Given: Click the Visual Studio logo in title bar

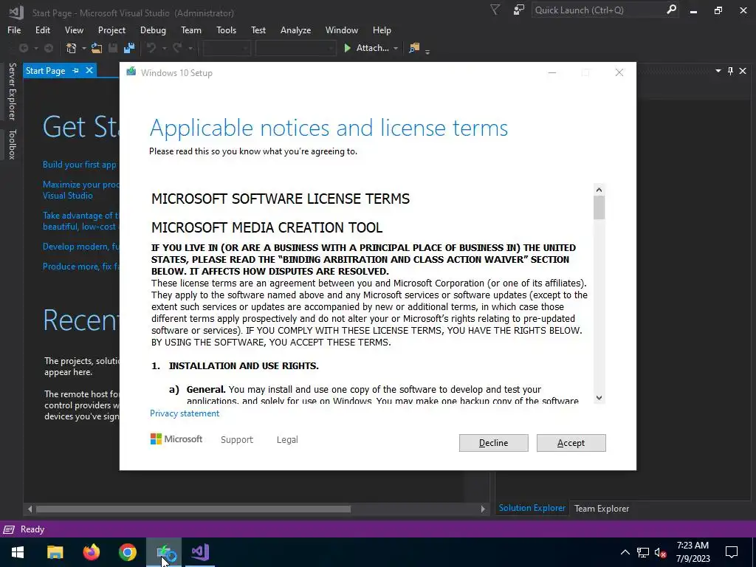Looking at the screenshot, I should tap(16, 12).
